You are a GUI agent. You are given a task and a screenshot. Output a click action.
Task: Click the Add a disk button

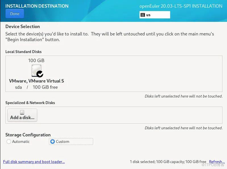coord(22,115)
